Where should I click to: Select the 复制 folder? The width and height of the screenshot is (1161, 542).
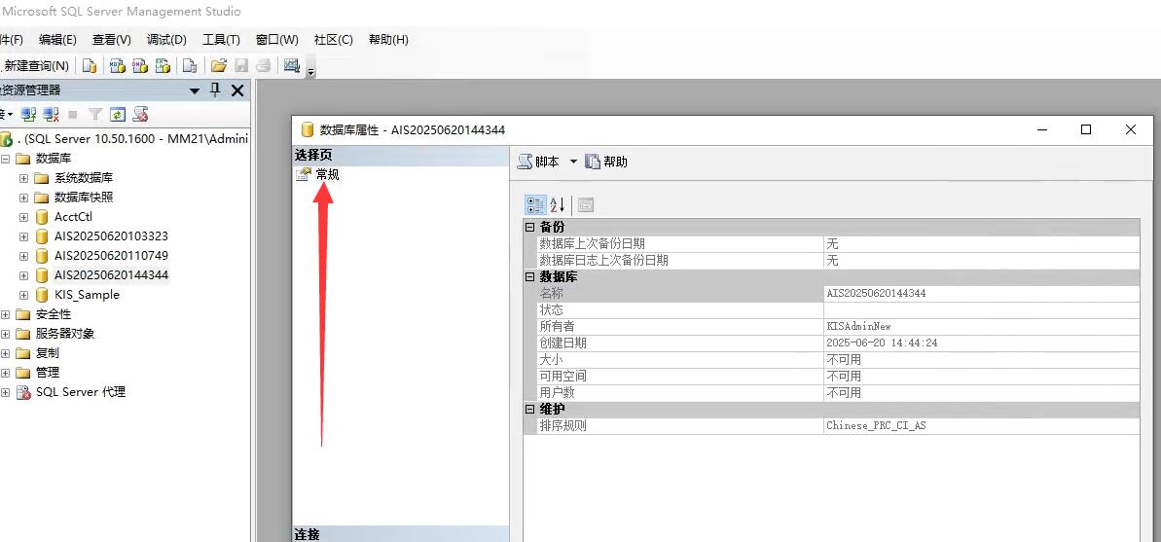click(48, 352)
